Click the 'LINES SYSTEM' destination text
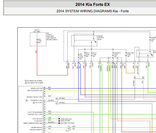 [65, 121]
